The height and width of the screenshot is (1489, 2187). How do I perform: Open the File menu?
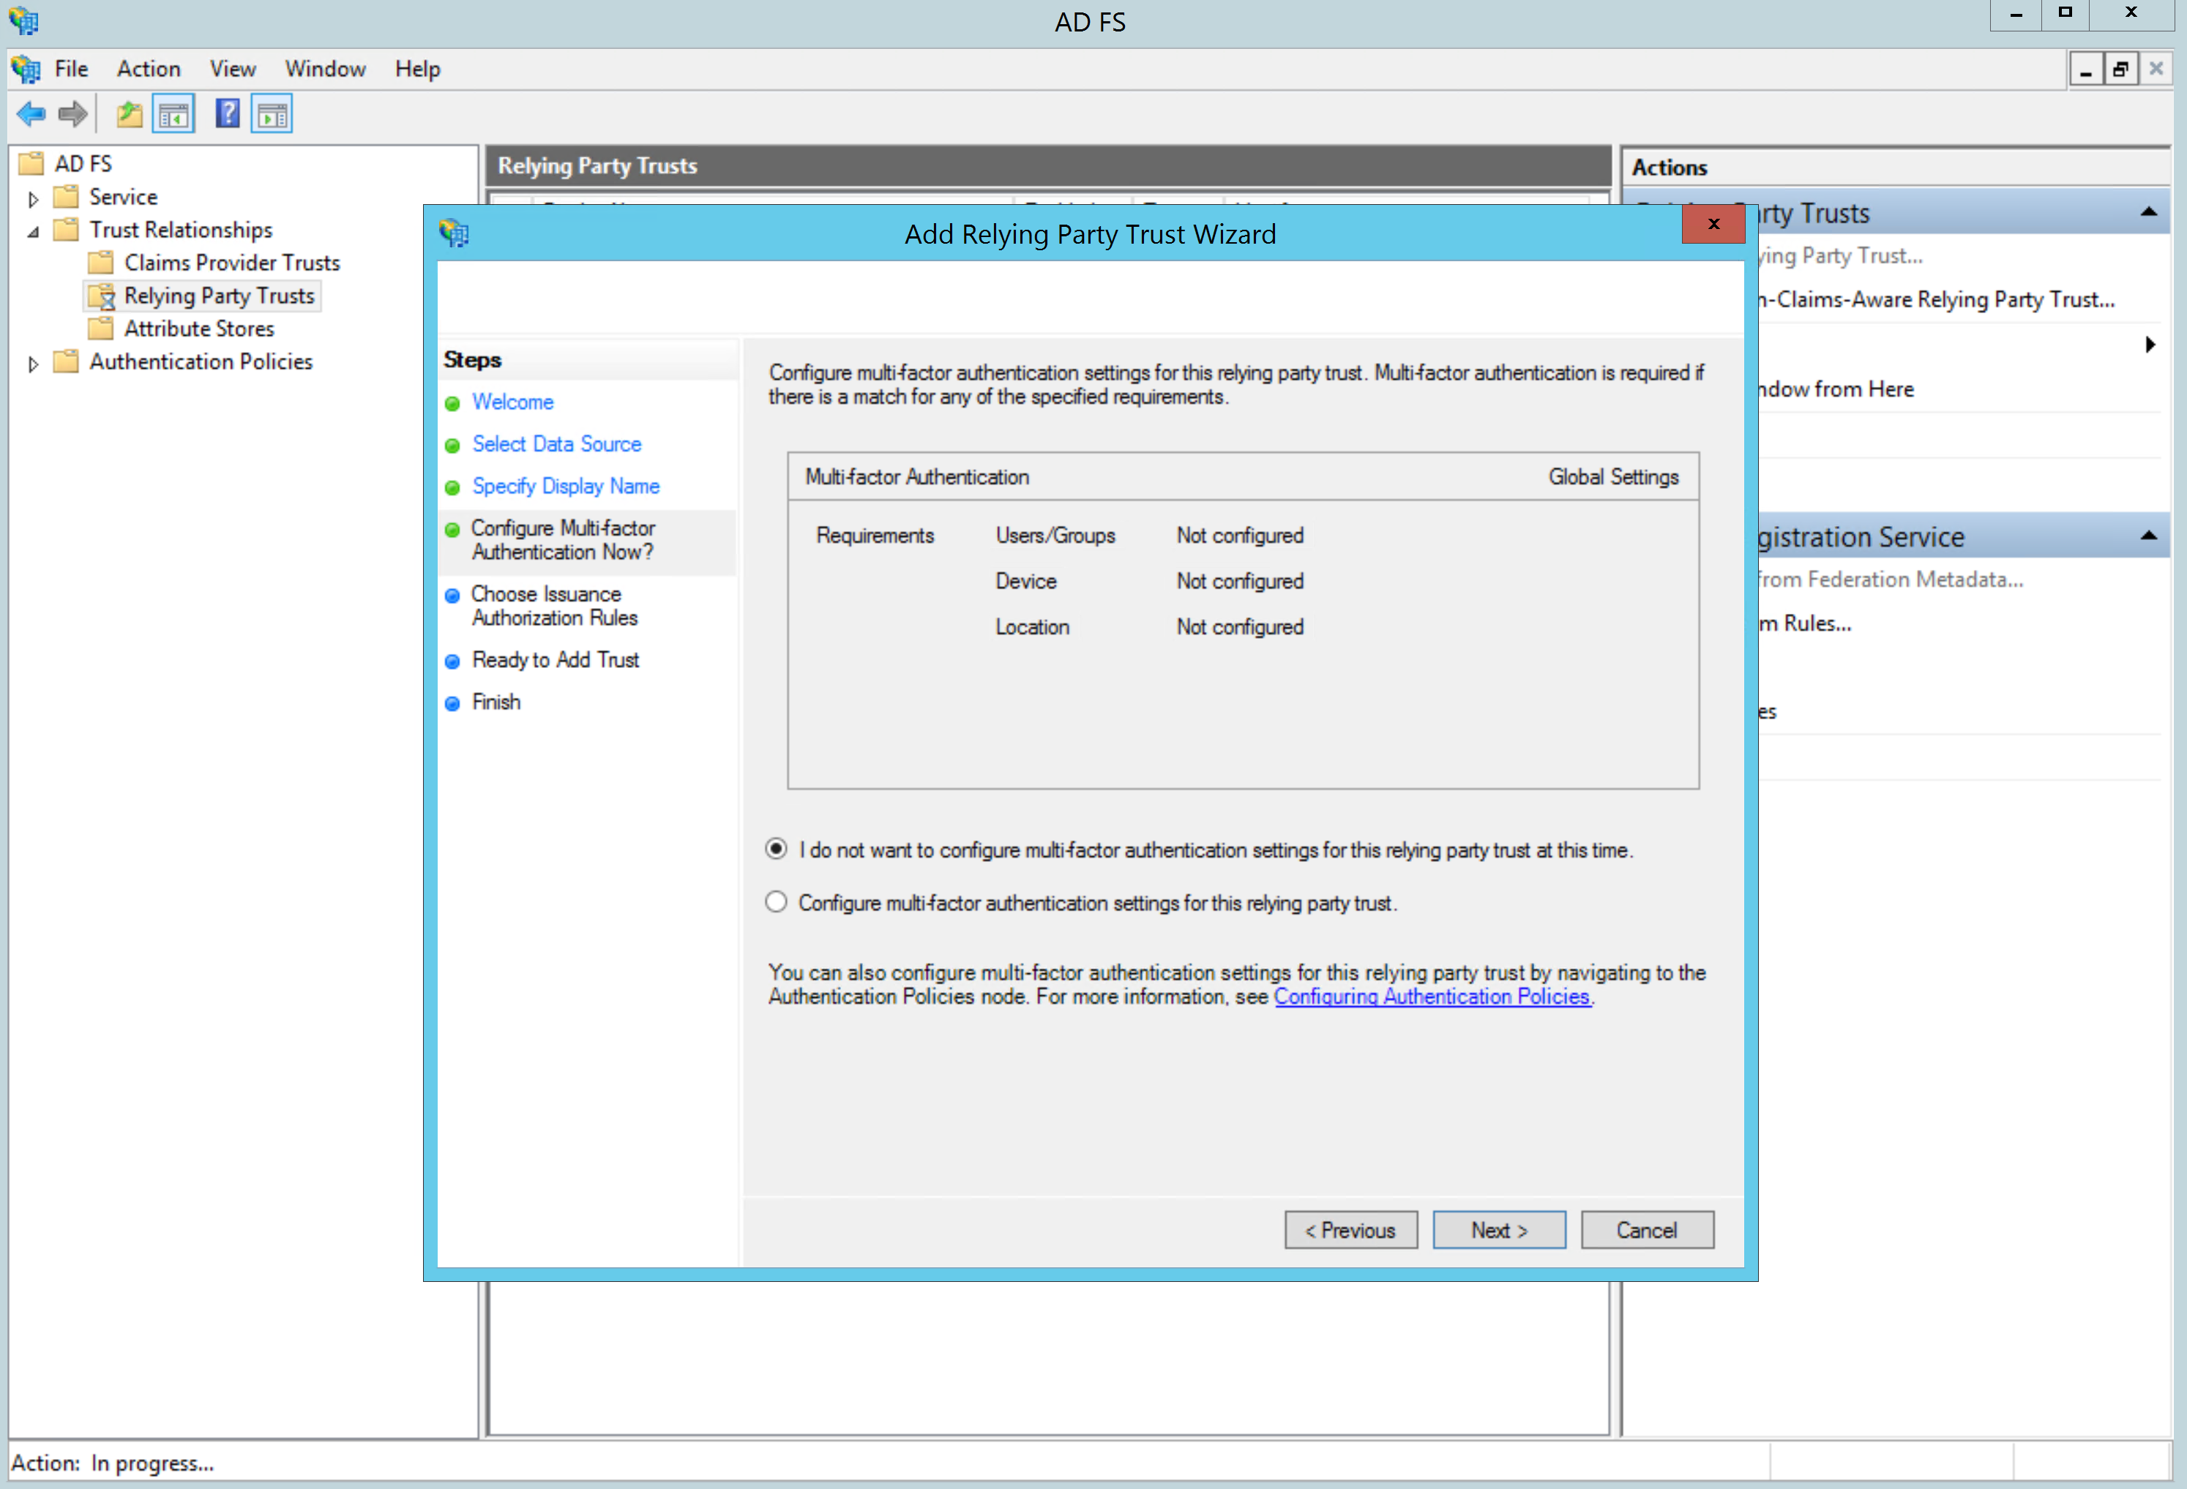point(72,69)
